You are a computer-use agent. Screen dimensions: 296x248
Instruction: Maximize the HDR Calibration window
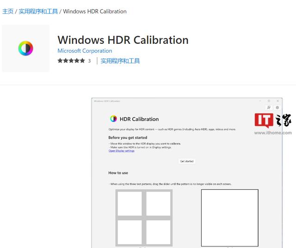269,101
